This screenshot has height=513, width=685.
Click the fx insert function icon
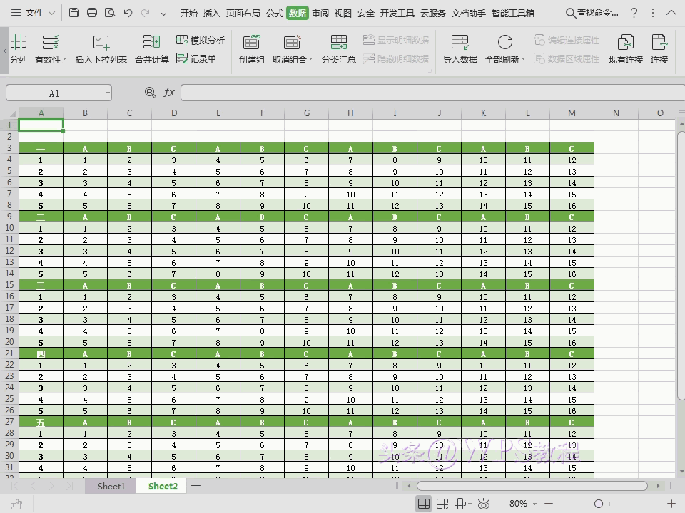[x=169, y=93]
